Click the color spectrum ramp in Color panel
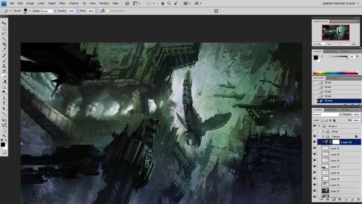Screen dimensions: 362x204 pyautogui.click(x=335, y=73)
